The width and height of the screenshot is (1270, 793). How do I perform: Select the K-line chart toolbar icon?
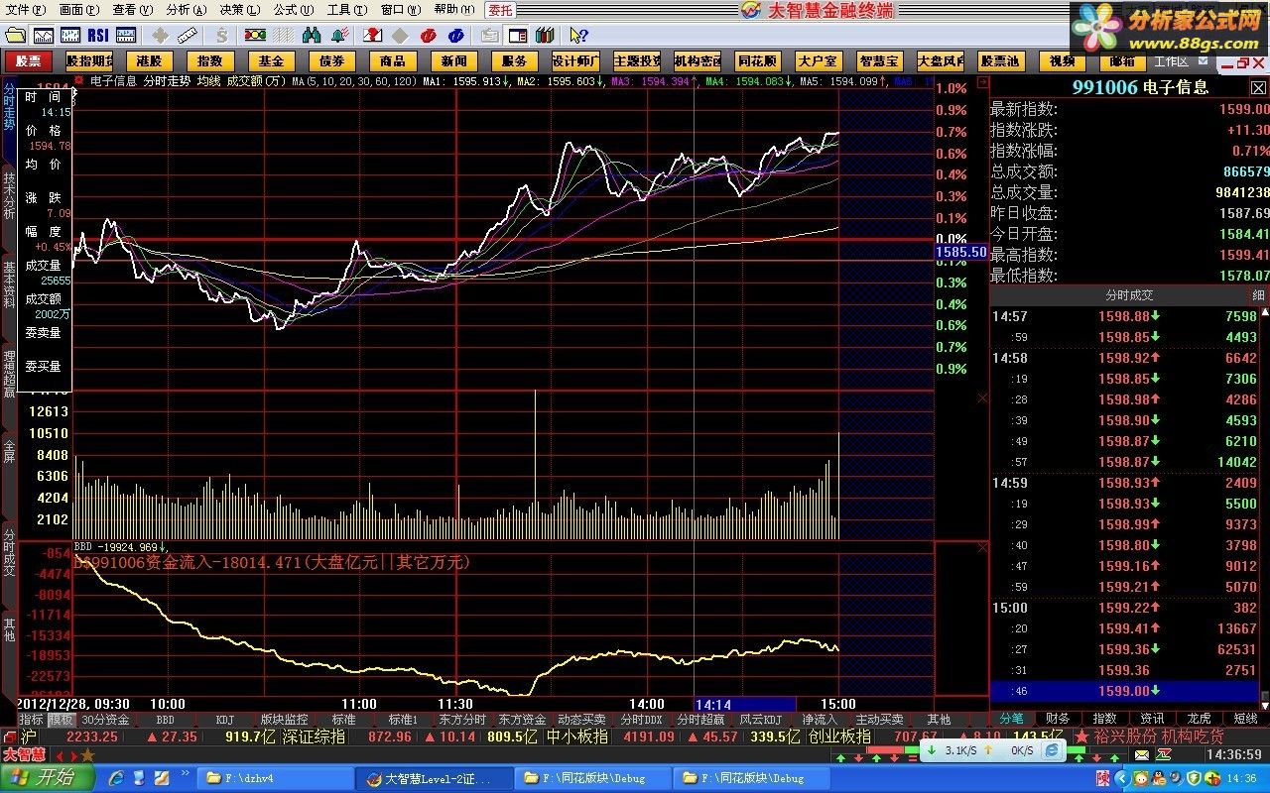tap(70, 36)
